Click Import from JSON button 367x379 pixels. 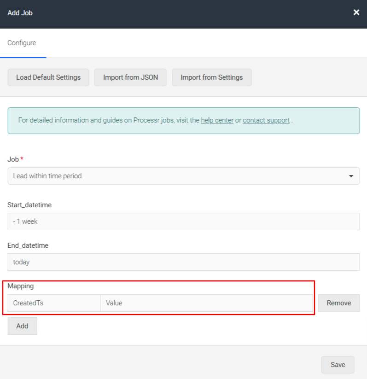[x=130, y=77]
